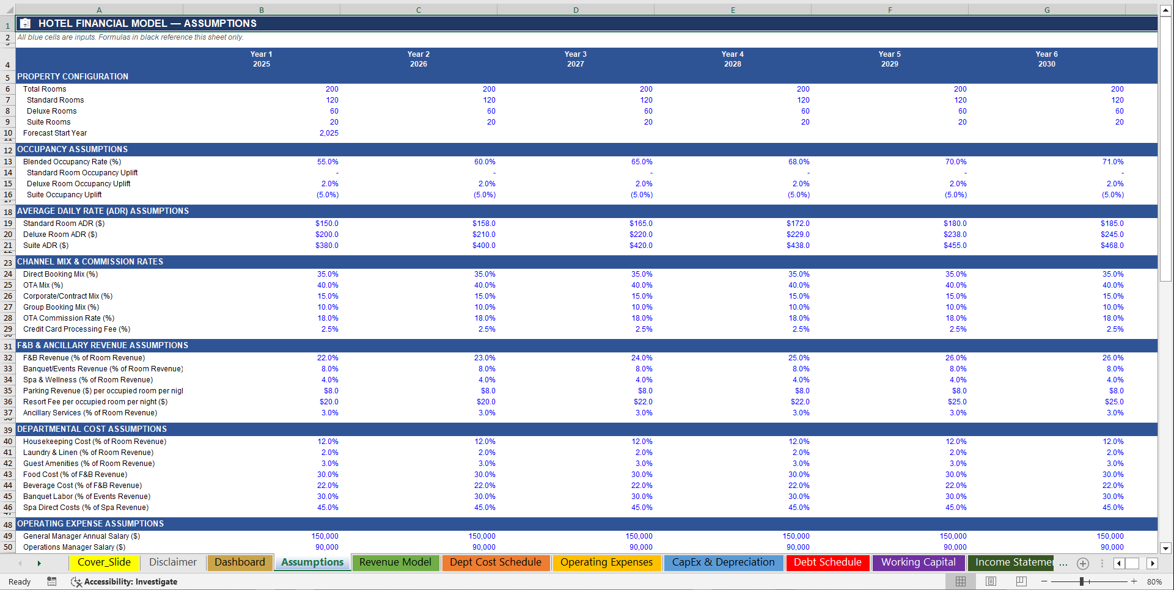Open Page Break Preview

(x=1021, y=581)
